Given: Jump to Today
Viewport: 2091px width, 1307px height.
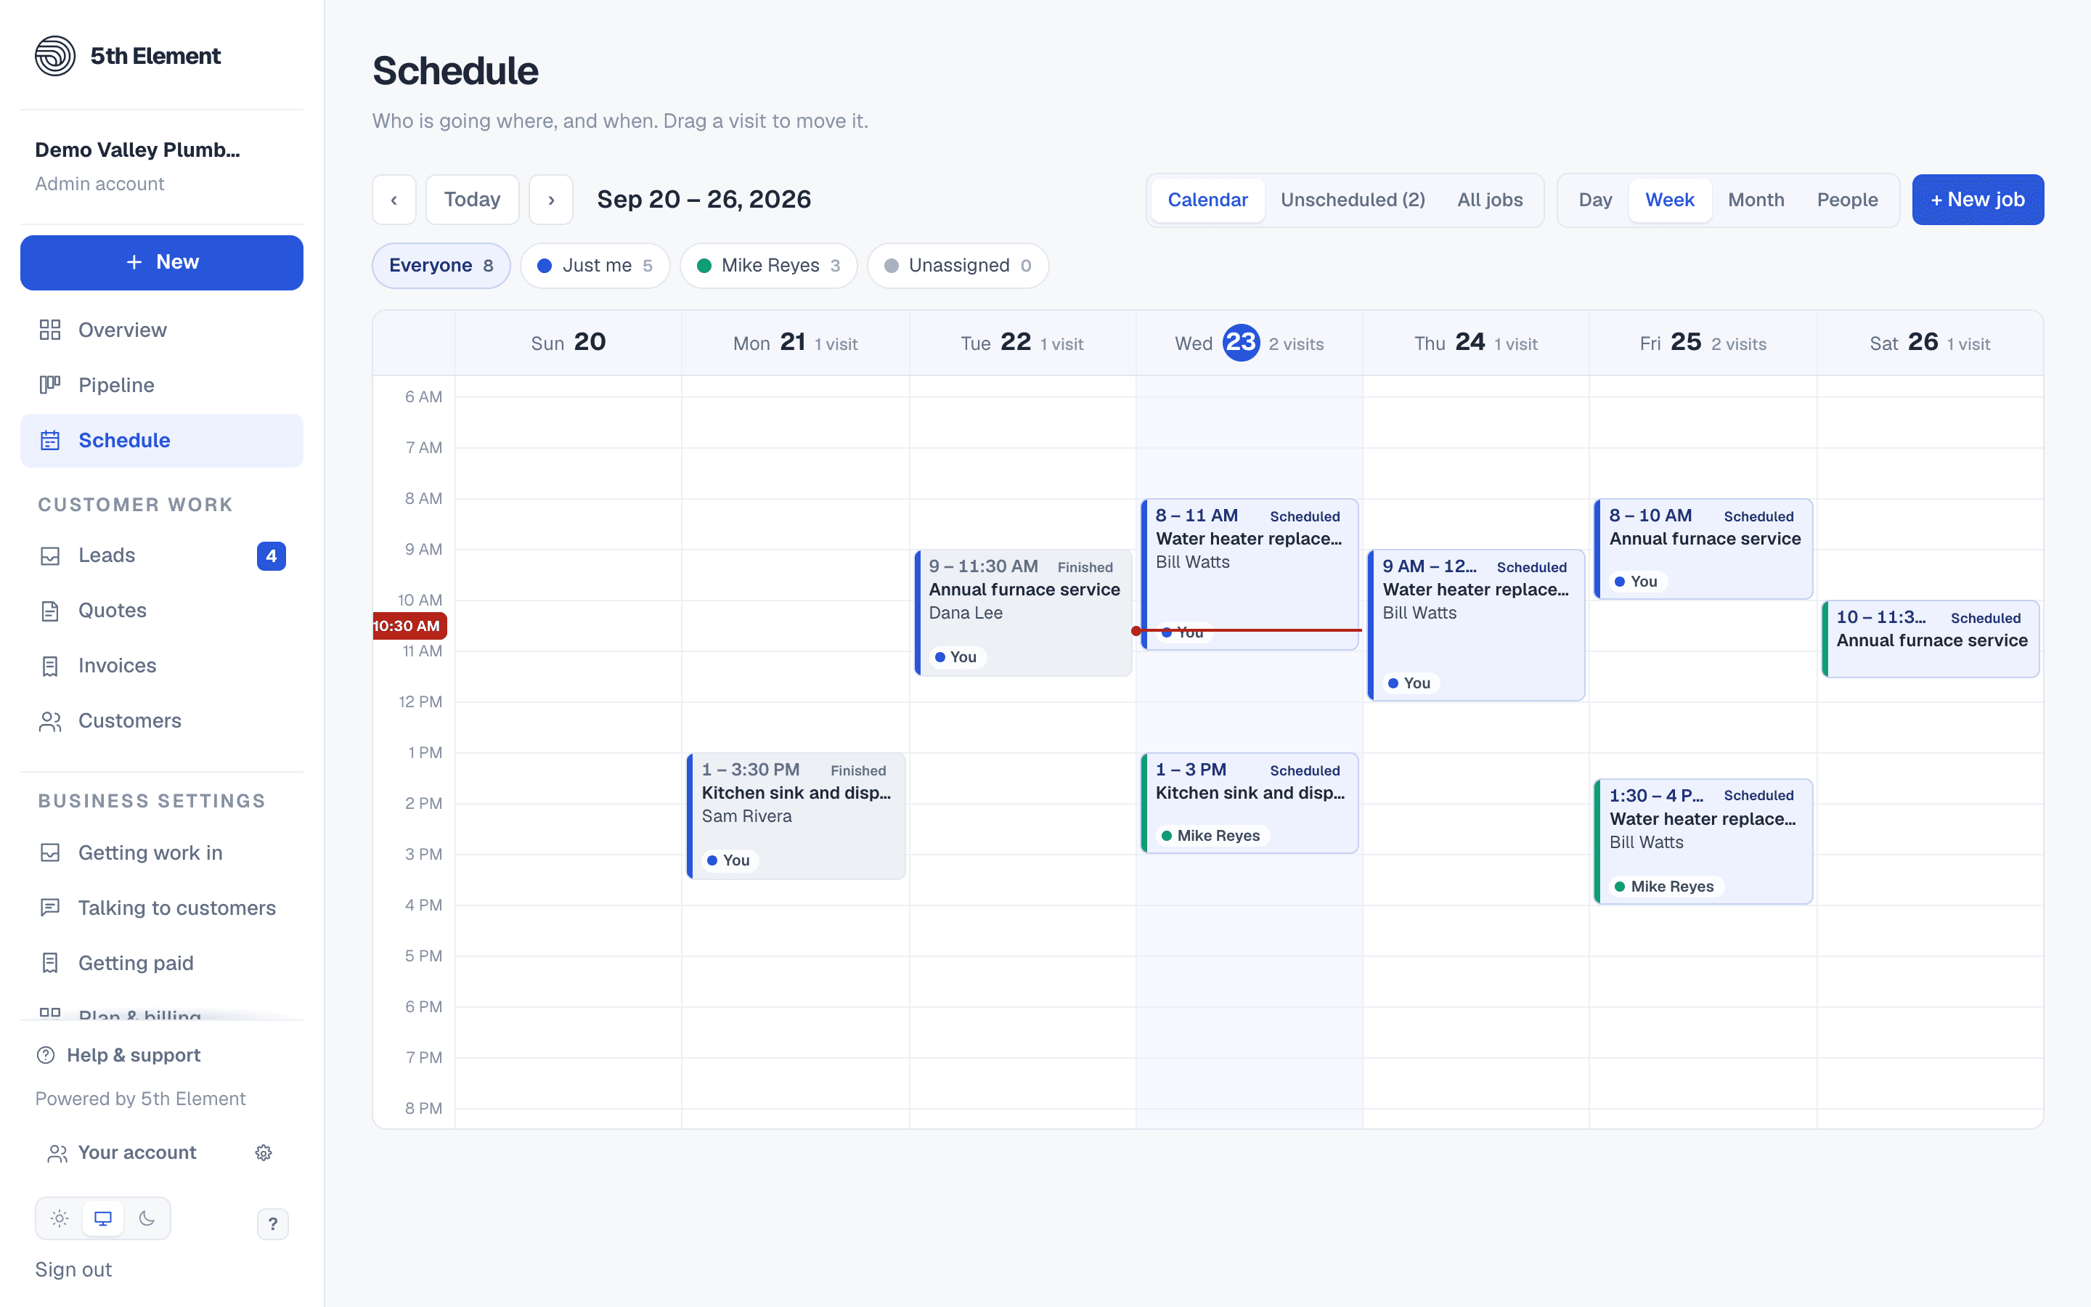Looking at the screenshot, I should coord(473,200).
